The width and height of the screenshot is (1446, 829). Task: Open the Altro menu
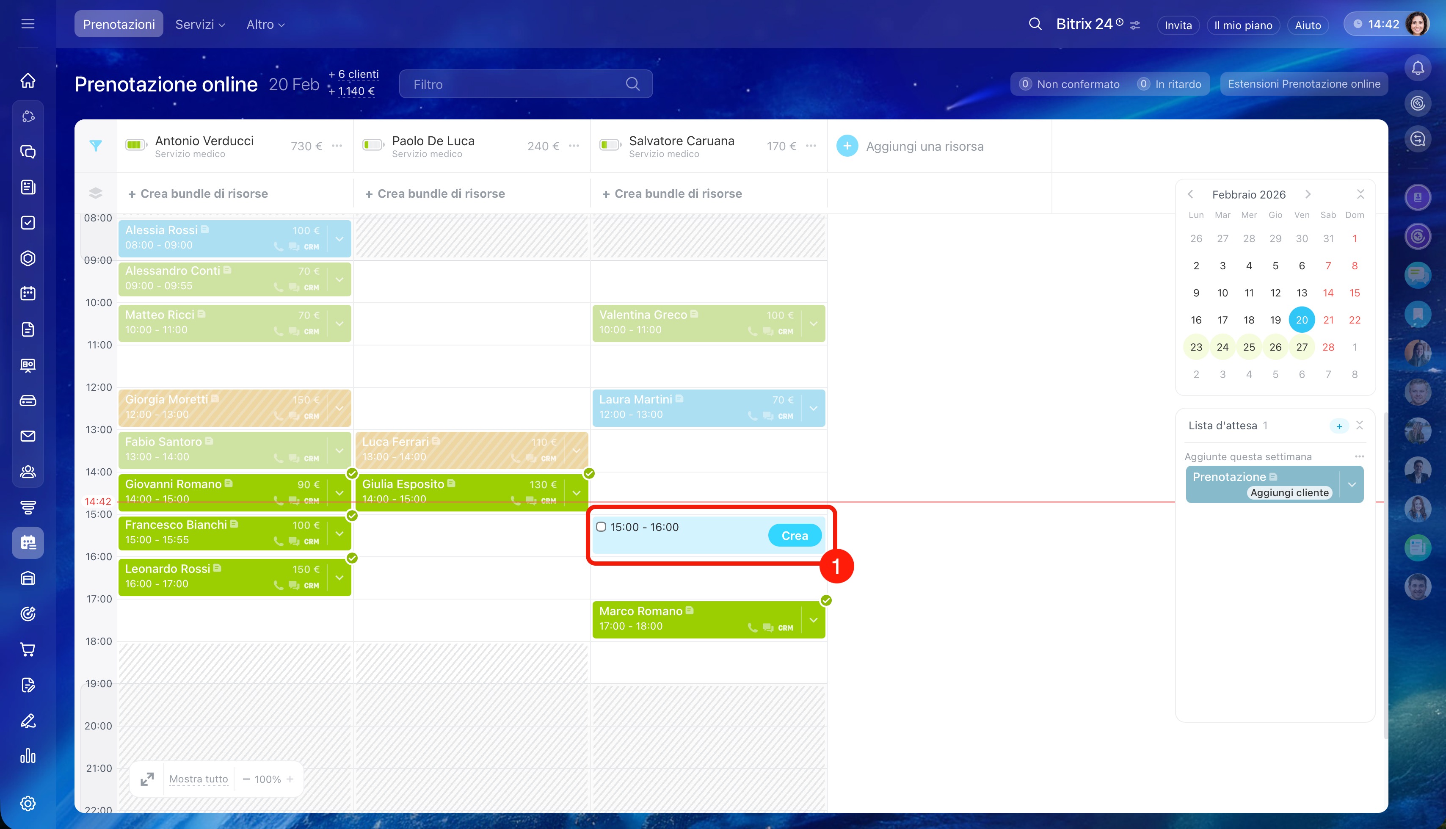265,25
